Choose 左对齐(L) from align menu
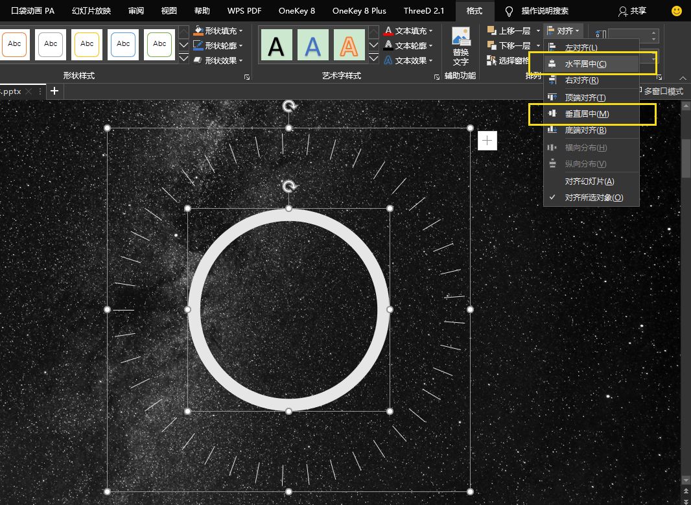Viewport: 691px width, 505px height. click(591, 47)
